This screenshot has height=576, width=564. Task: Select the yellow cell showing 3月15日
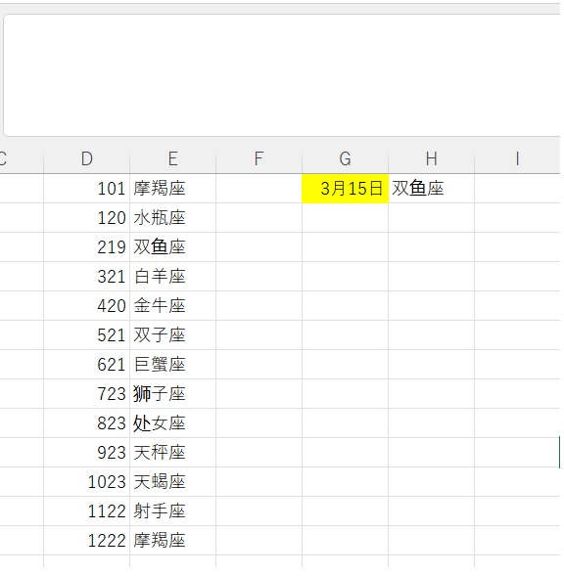pyautogui.click(x=345, y=189)
